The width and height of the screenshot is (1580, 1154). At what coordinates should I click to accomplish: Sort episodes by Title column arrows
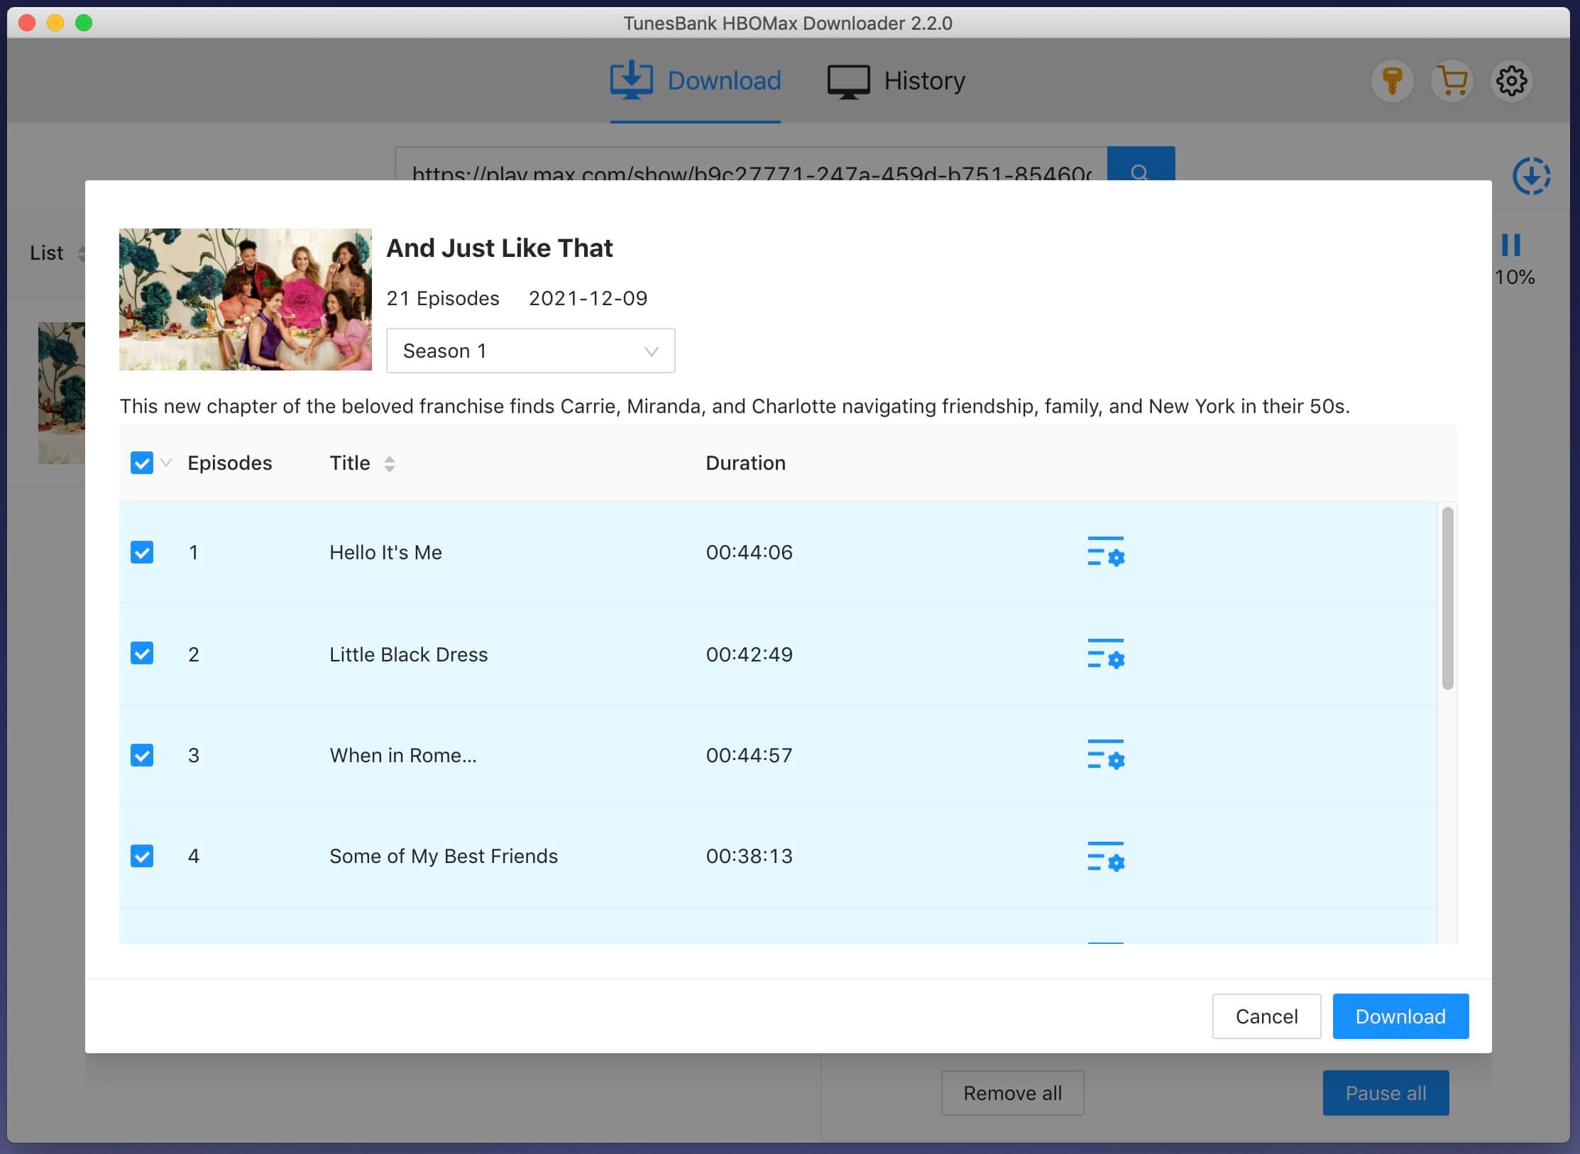pyautogui.click(x=389, y=463)
